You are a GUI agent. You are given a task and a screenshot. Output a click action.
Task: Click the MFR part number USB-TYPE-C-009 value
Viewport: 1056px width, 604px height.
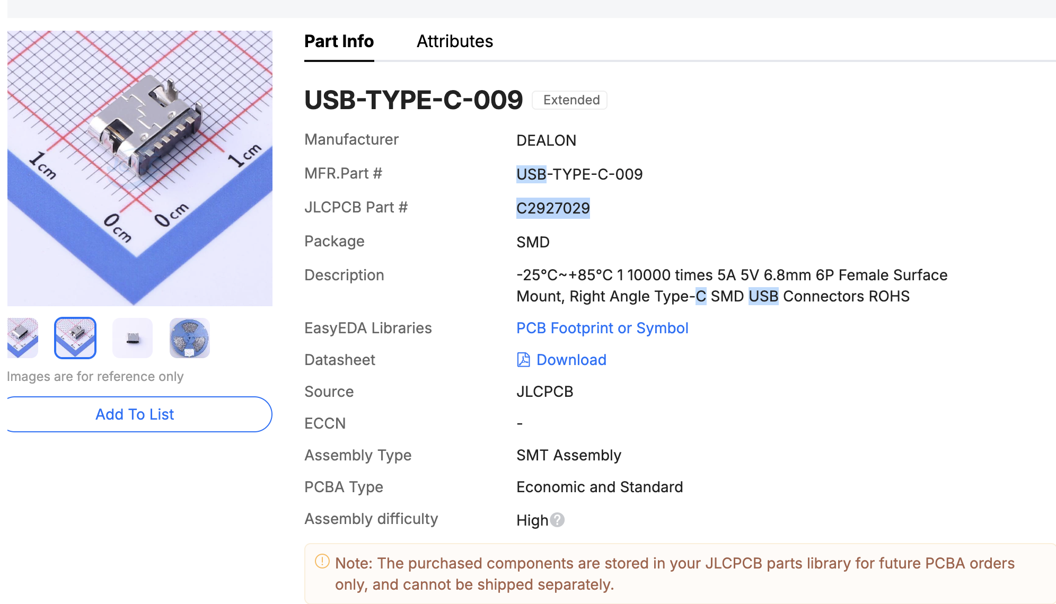(579, 174)
